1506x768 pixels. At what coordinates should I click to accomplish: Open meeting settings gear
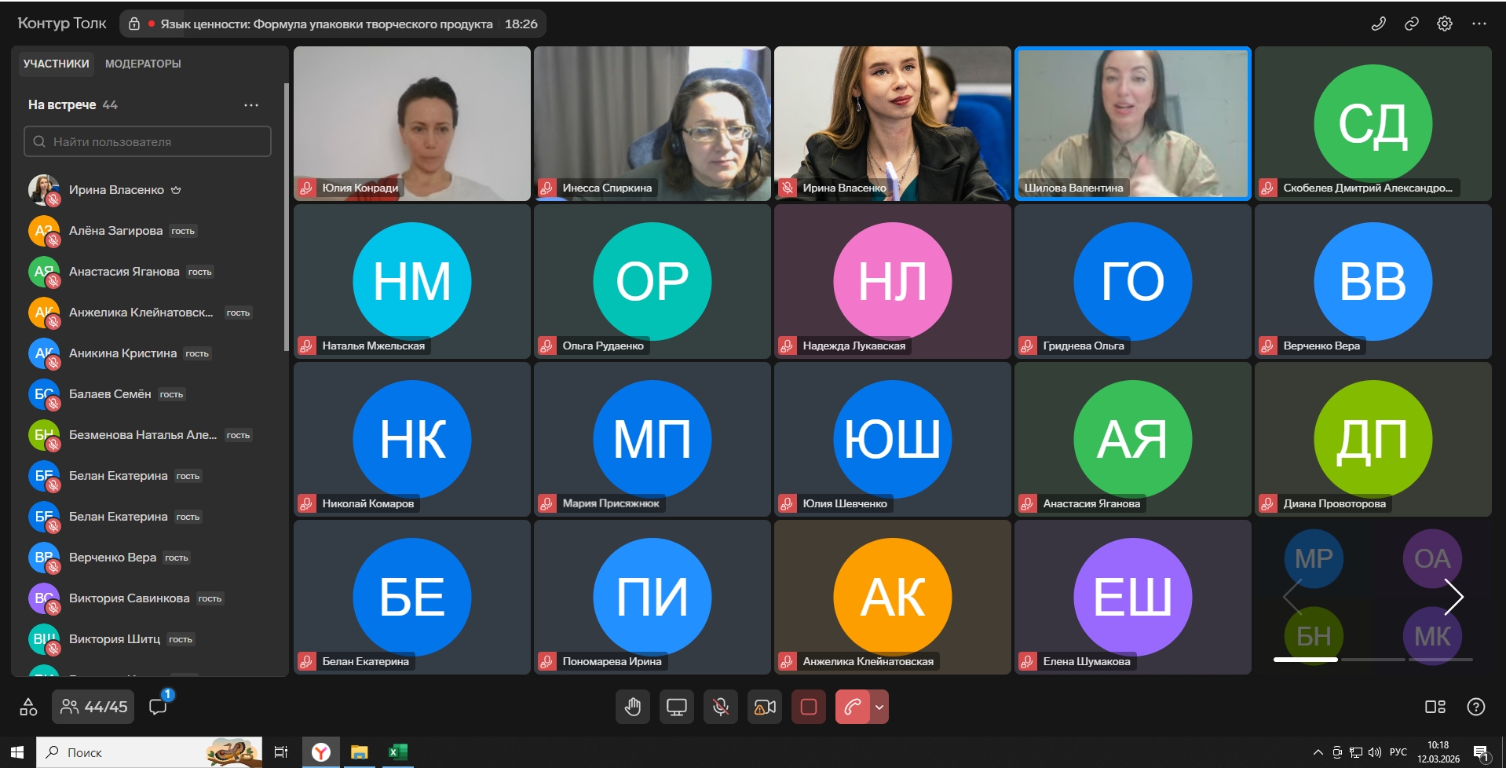tap(1444, 24)
